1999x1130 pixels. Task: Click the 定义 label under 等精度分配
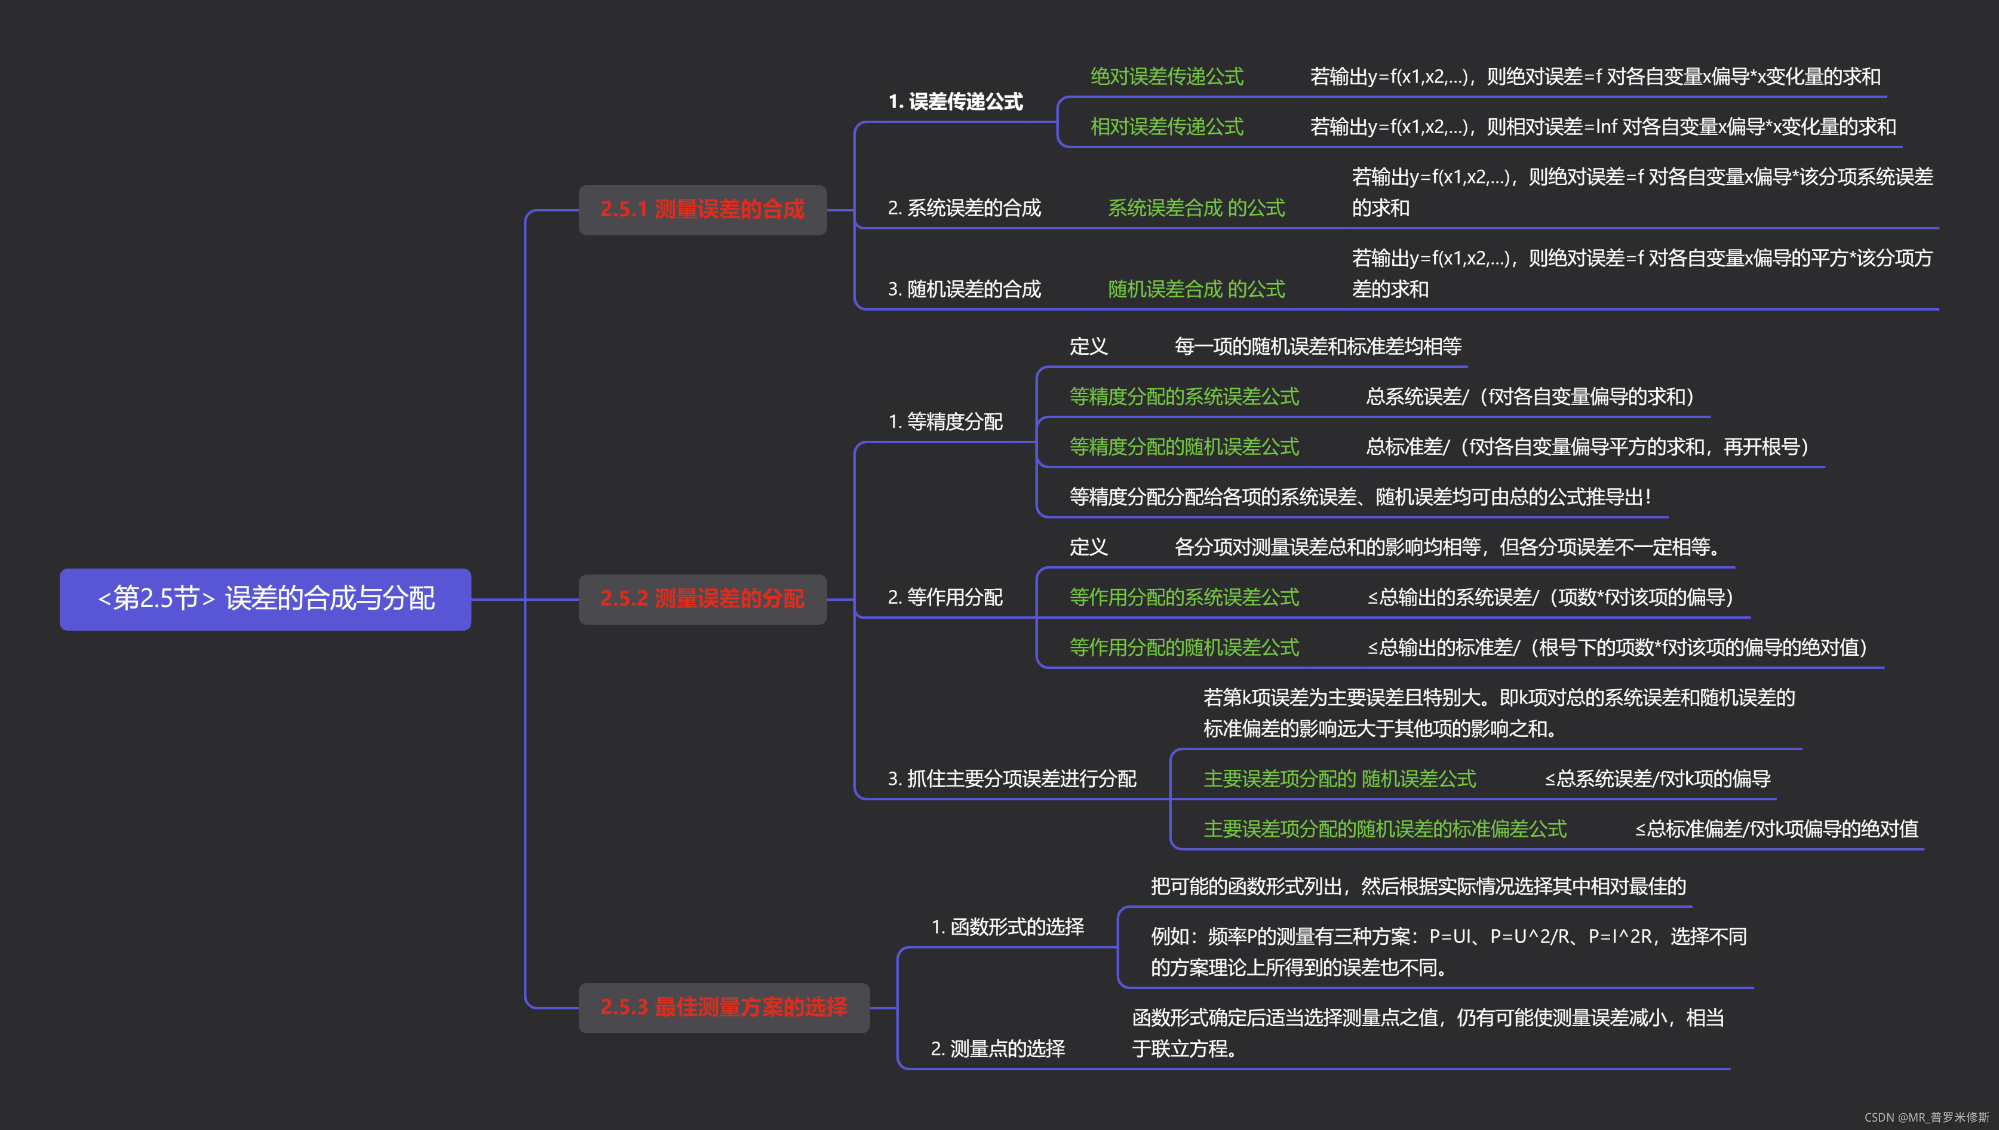tap(1089, 347)
